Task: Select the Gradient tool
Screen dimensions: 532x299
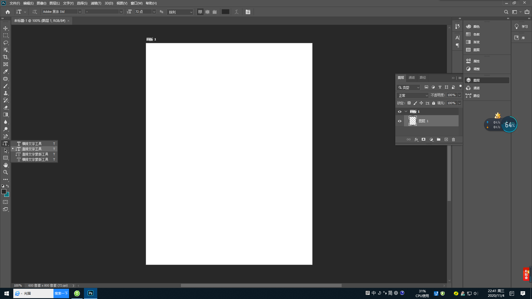Action: (x=6, y=115)
